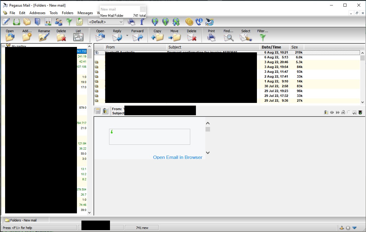Click the green funnel mail filtering icon
The image size is (366, 232).
[69, 22]
